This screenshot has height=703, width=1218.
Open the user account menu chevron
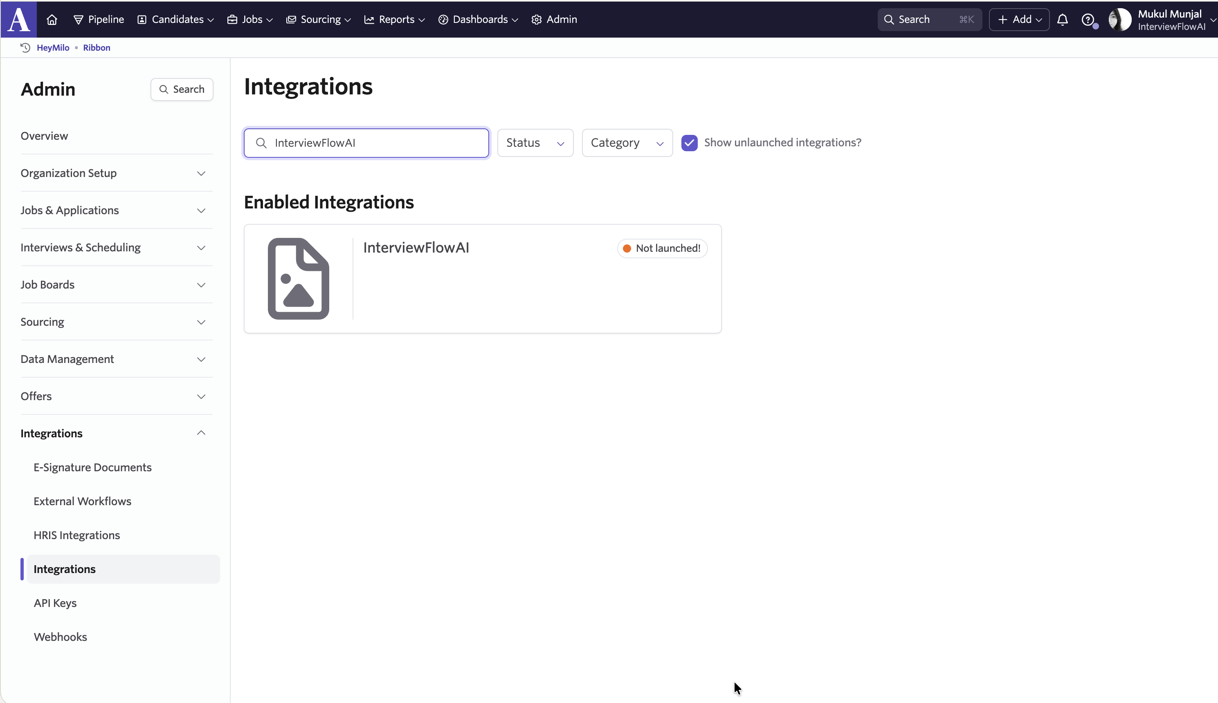pos(1213,20)
